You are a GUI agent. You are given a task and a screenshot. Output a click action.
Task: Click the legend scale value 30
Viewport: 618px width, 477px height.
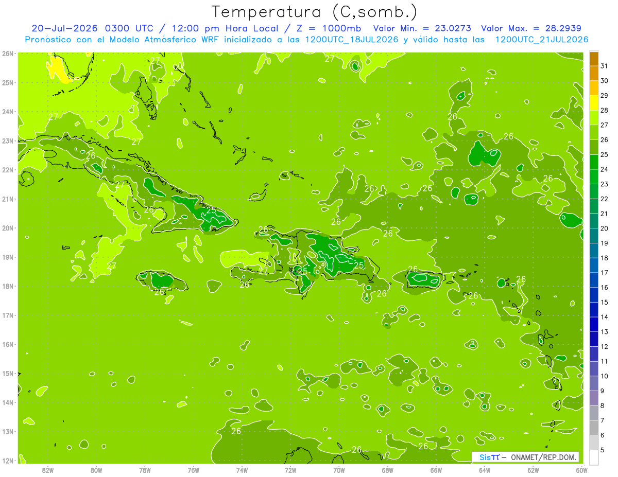605,81
